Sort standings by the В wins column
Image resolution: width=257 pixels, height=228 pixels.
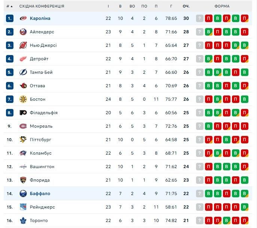coord(120,6)
